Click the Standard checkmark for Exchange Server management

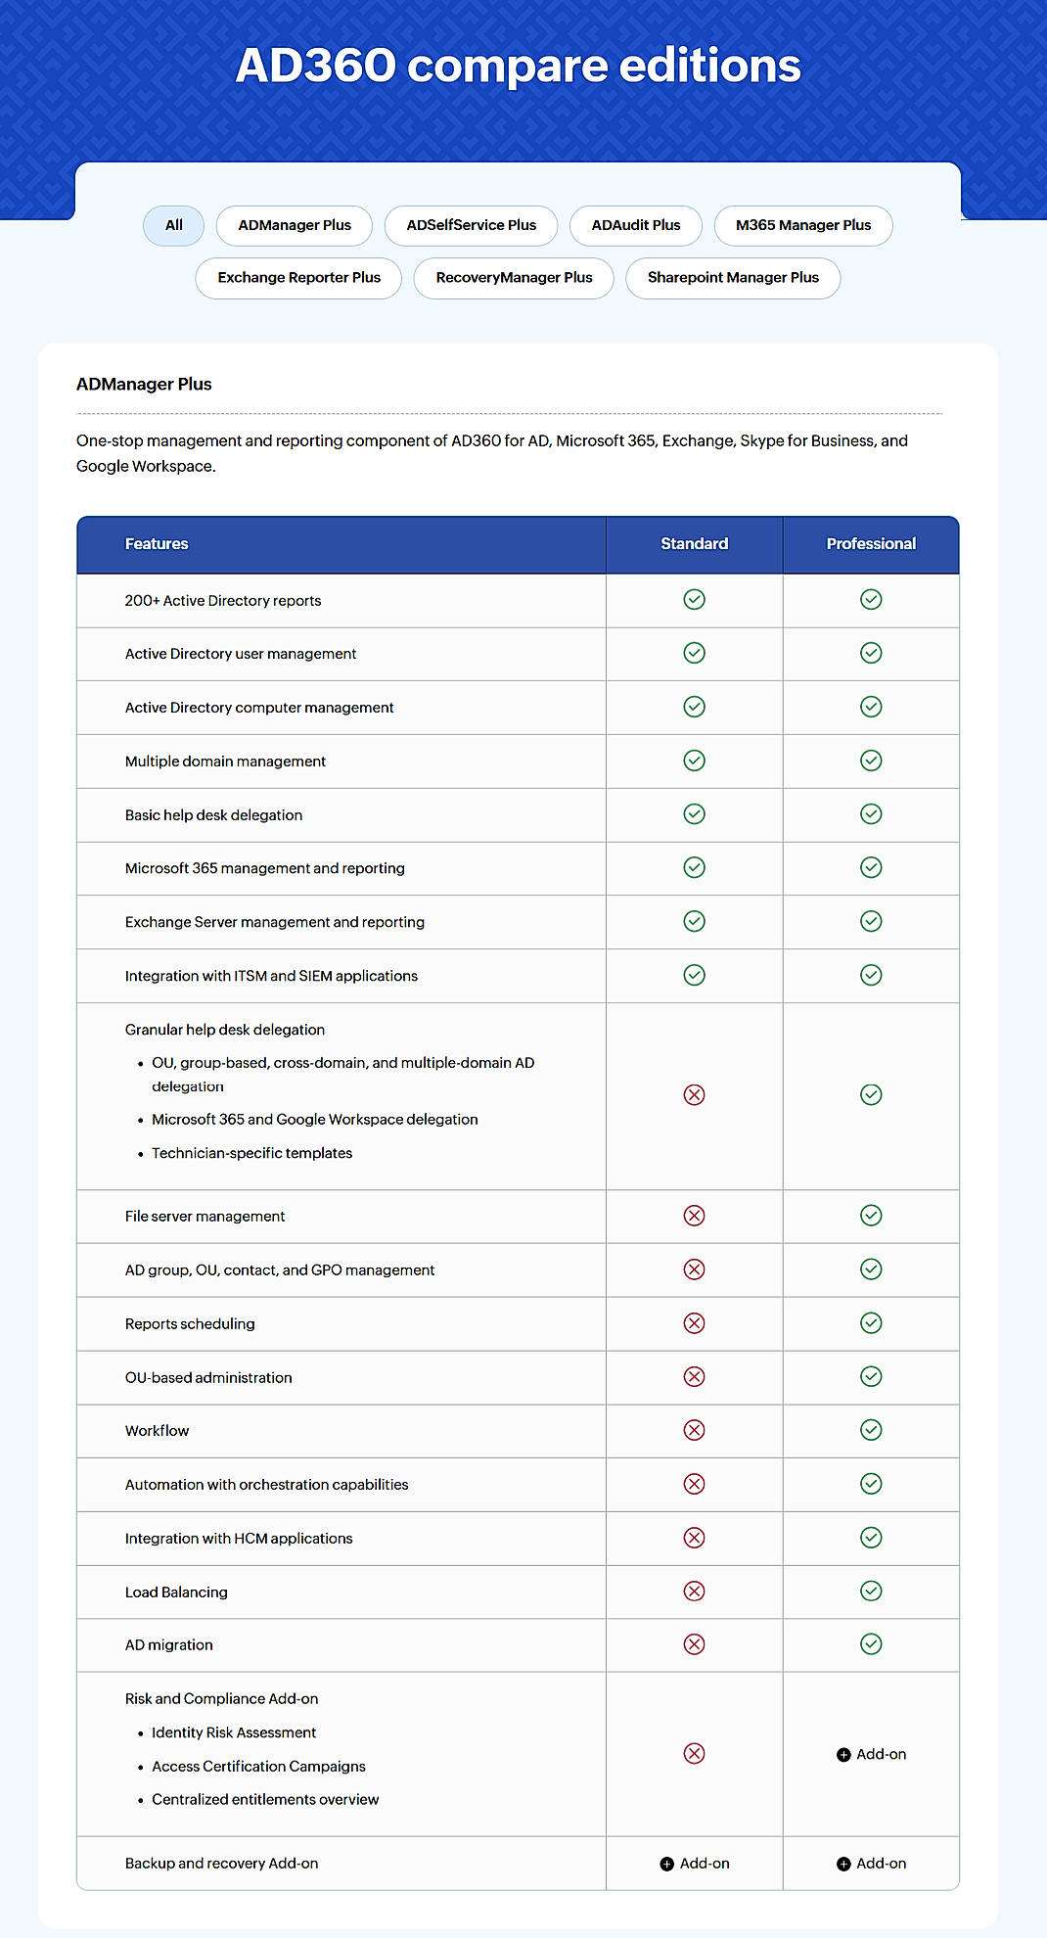point(695,921)
